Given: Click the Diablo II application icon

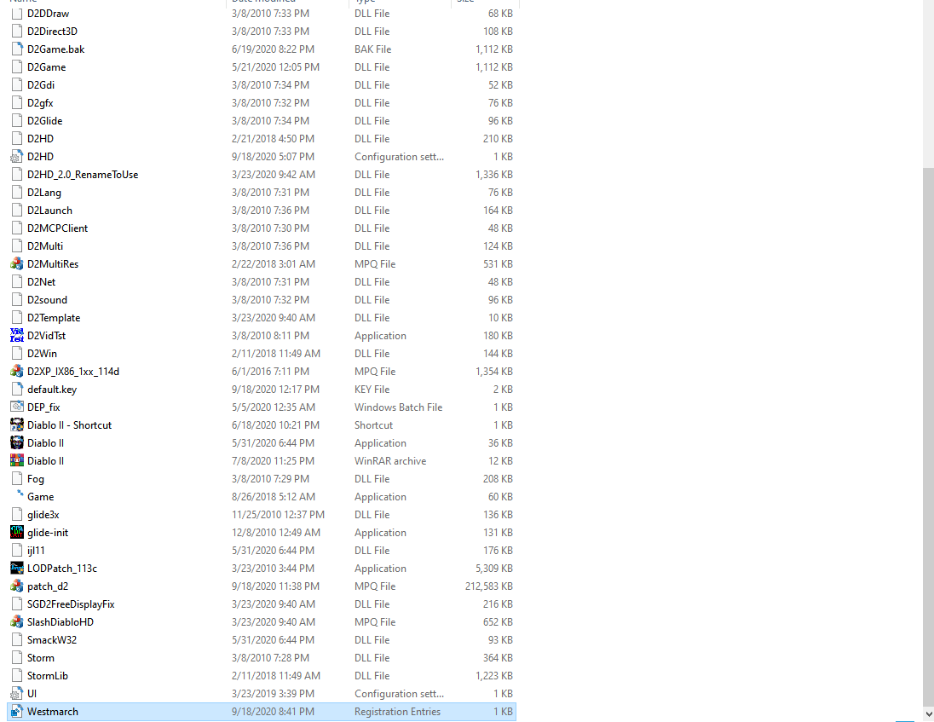Looking at the screenshot, I should click(x=17, y=442).
